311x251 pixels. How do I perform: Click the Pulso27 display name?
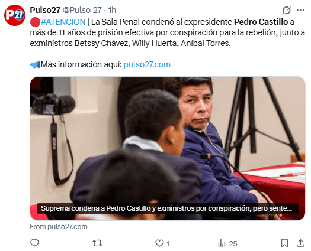tap(45, 10)
